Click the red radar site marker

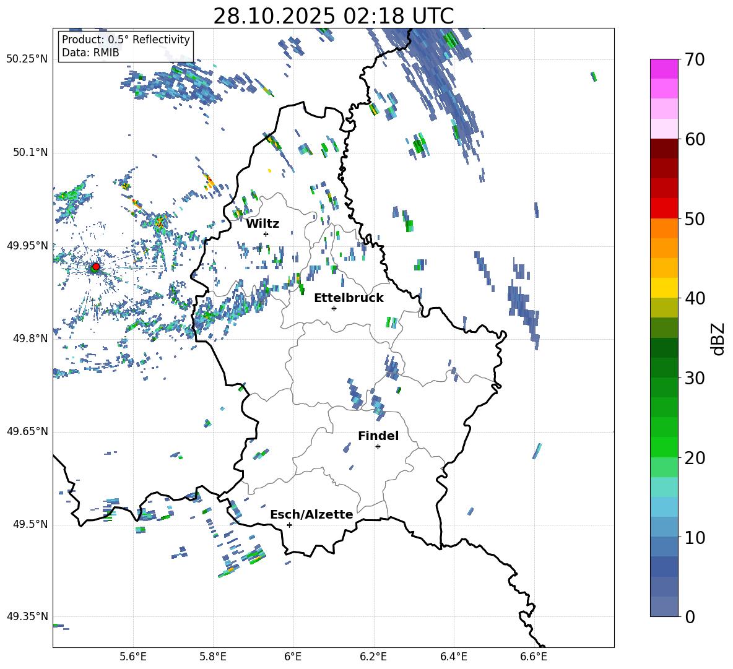point(96,267)
